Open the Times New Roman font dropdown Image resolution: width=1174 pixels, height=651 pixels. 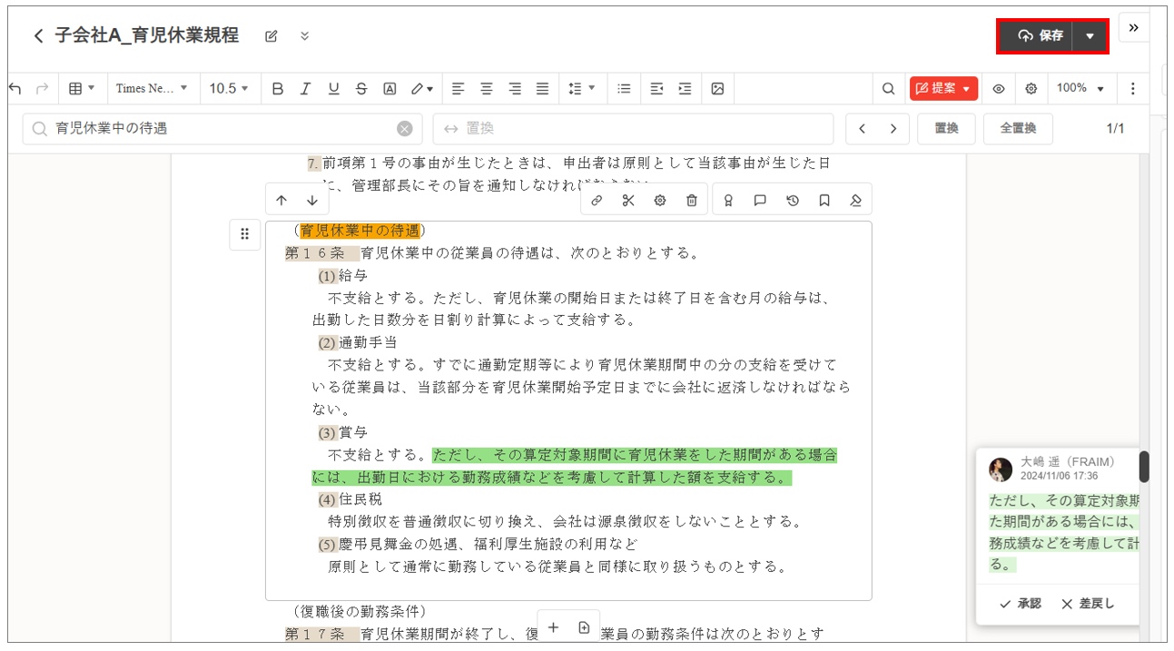tap(152, 88)
